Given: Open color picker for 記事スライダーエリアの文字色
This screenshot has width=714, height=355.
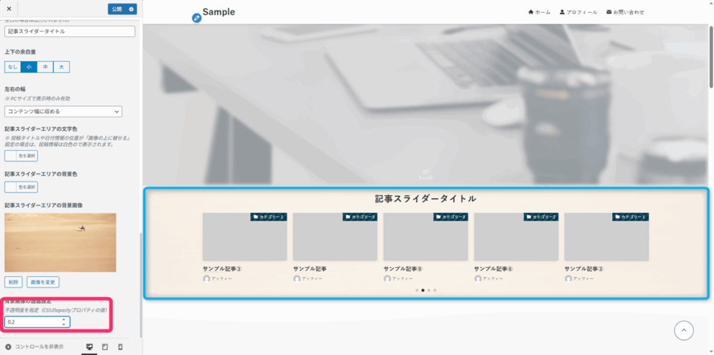Looking at the screenshot, I should point(21,156).
